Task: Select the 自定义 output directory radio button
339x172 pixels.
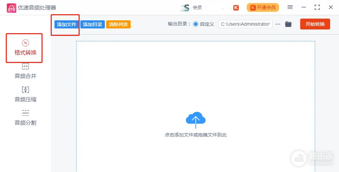Action: [196, 24]
